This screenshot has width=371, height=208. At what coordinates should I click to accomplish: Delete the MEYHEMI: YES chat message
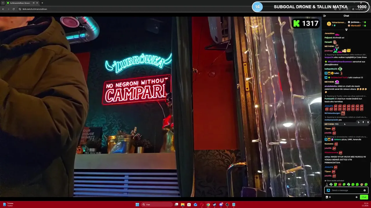click(x=368, y=122)
